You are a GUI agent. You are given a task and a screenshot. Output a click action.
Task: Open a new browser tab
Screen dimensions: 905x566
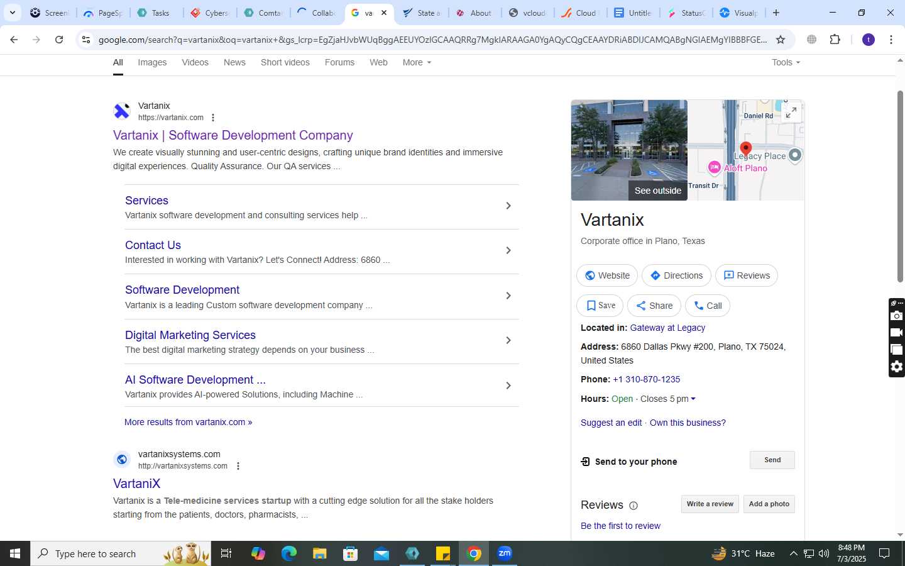776,13
